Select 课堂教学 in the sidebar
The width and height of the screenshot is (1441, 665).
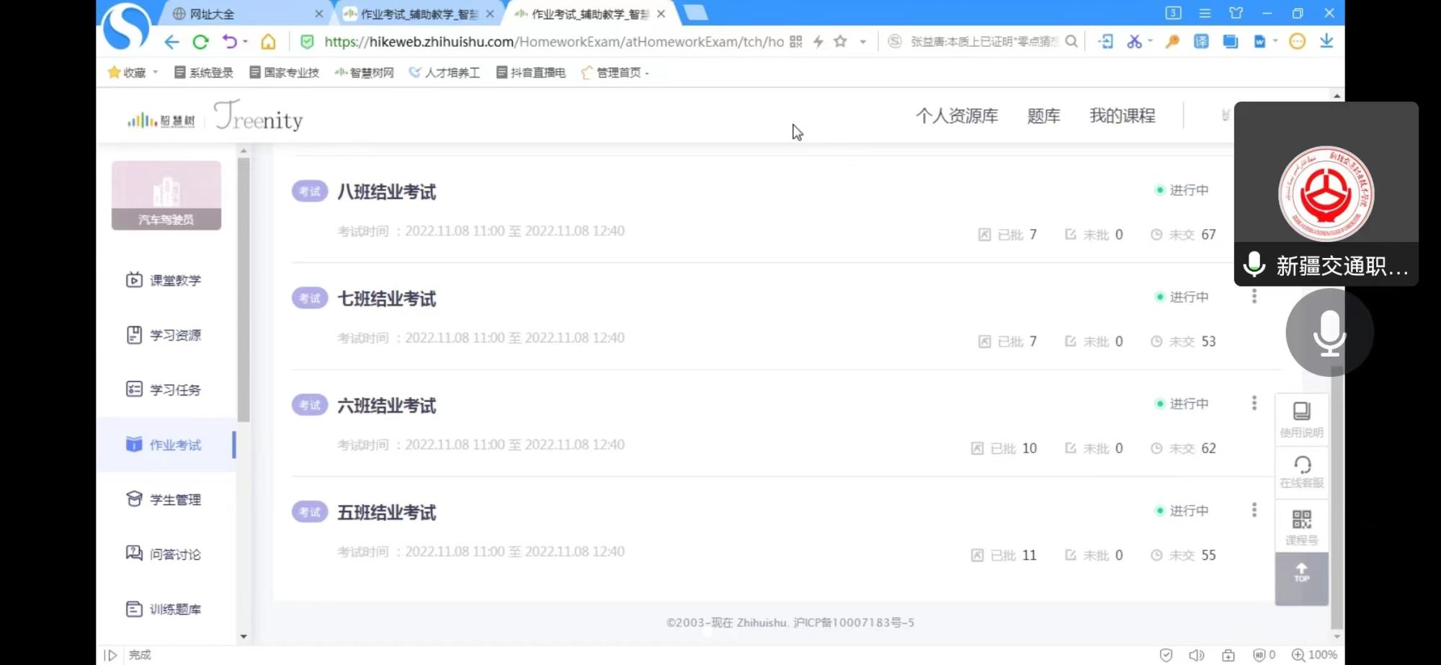pos(174,280)
